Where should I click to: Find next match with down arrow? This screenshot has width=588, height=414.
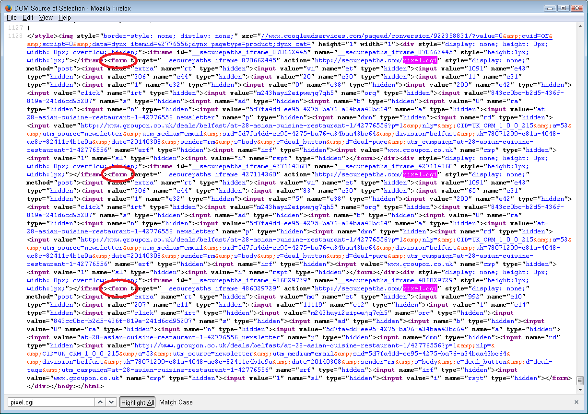(x=111, y=402)
